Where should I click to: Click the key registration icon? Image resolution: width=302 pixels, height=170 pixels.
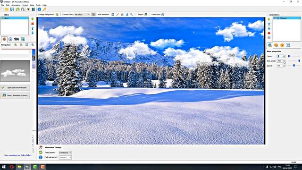(x=44, y=9)
